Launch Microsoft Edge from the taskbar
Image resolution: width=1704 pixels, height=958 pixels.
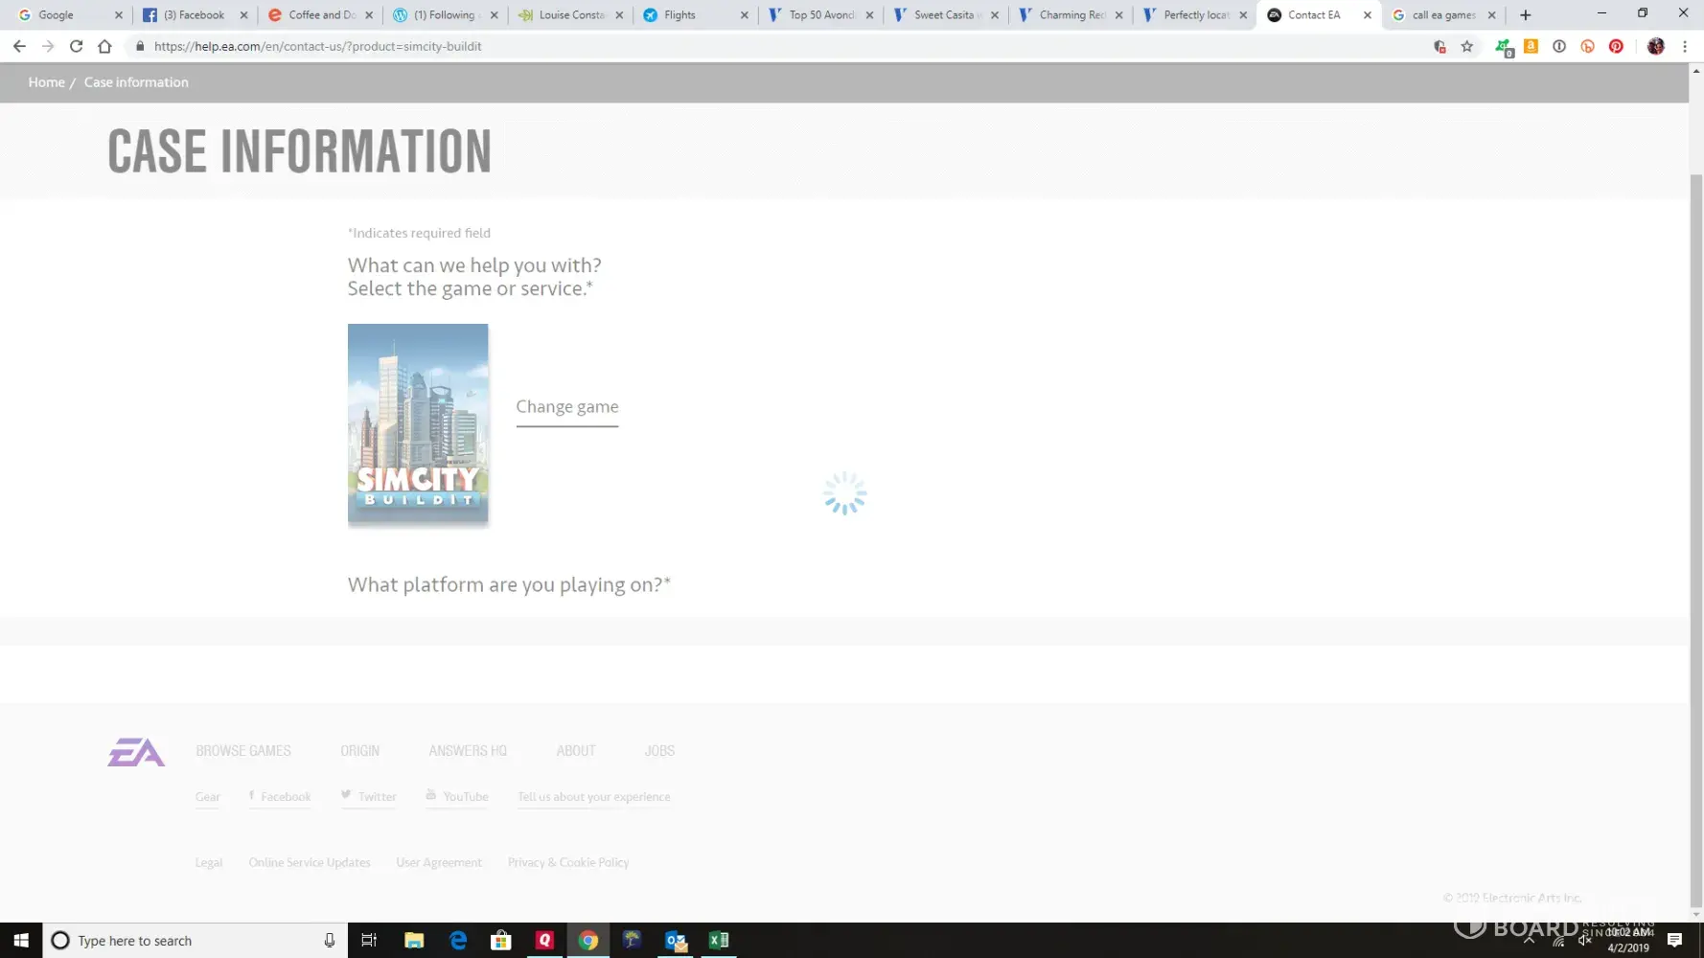[458, 941]
